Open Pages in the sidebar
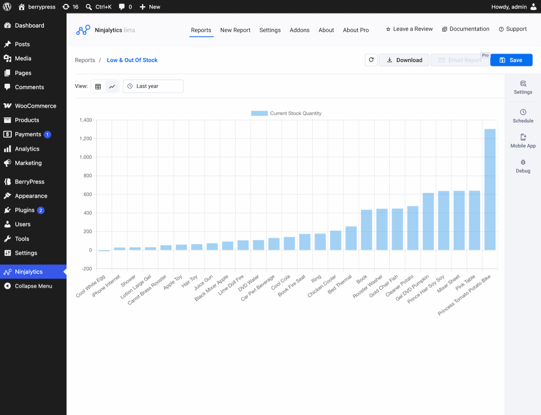541x415 pixels. point(33,73)
